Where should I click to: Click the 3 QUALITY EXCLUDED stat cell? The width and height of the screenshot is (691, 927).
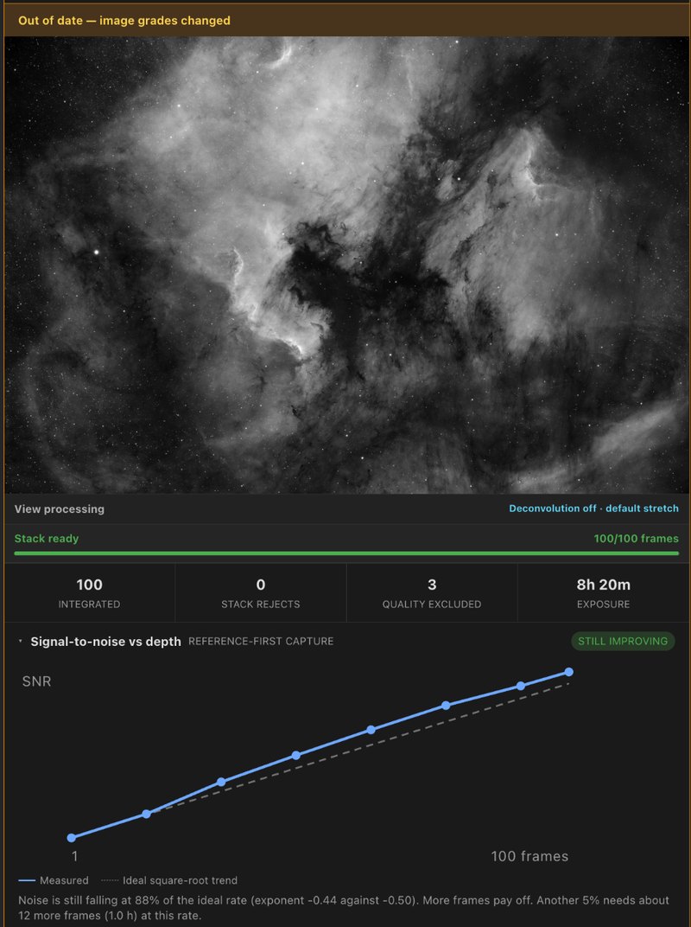(x=432, y=593)
